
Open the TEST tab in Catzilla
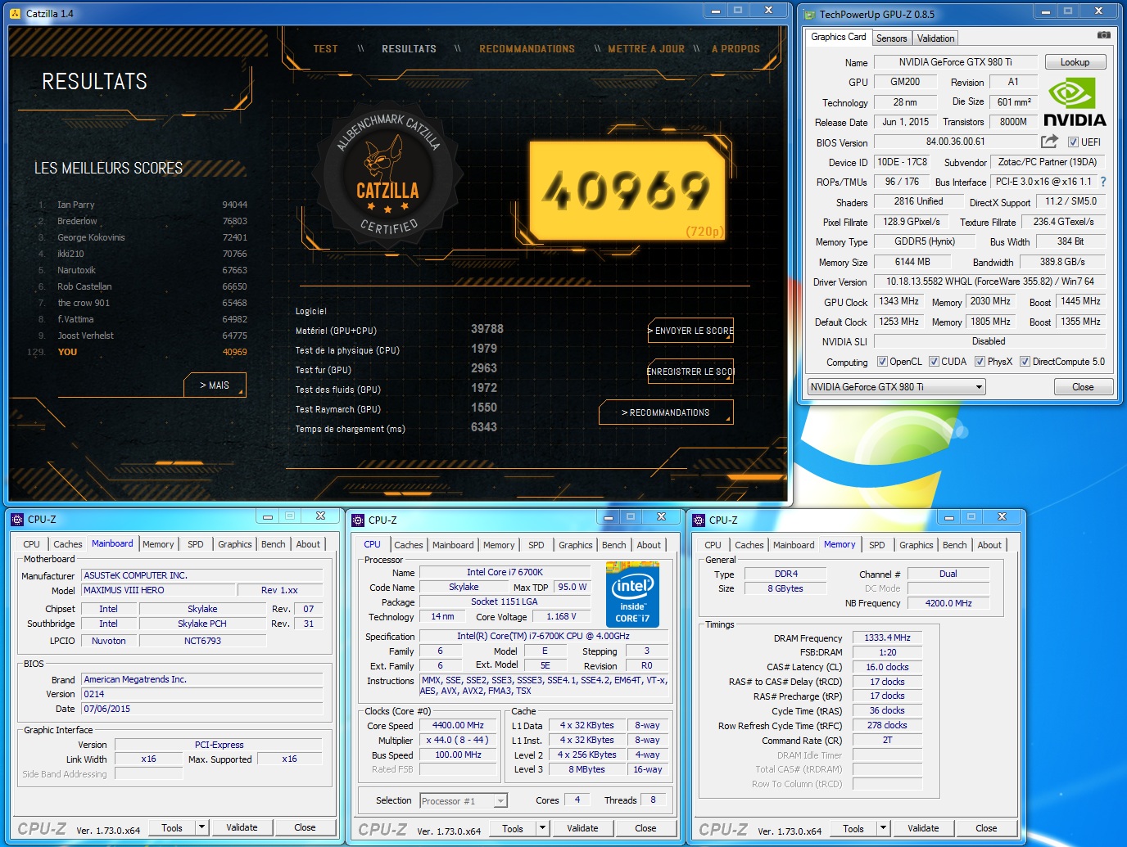(325, 49)
